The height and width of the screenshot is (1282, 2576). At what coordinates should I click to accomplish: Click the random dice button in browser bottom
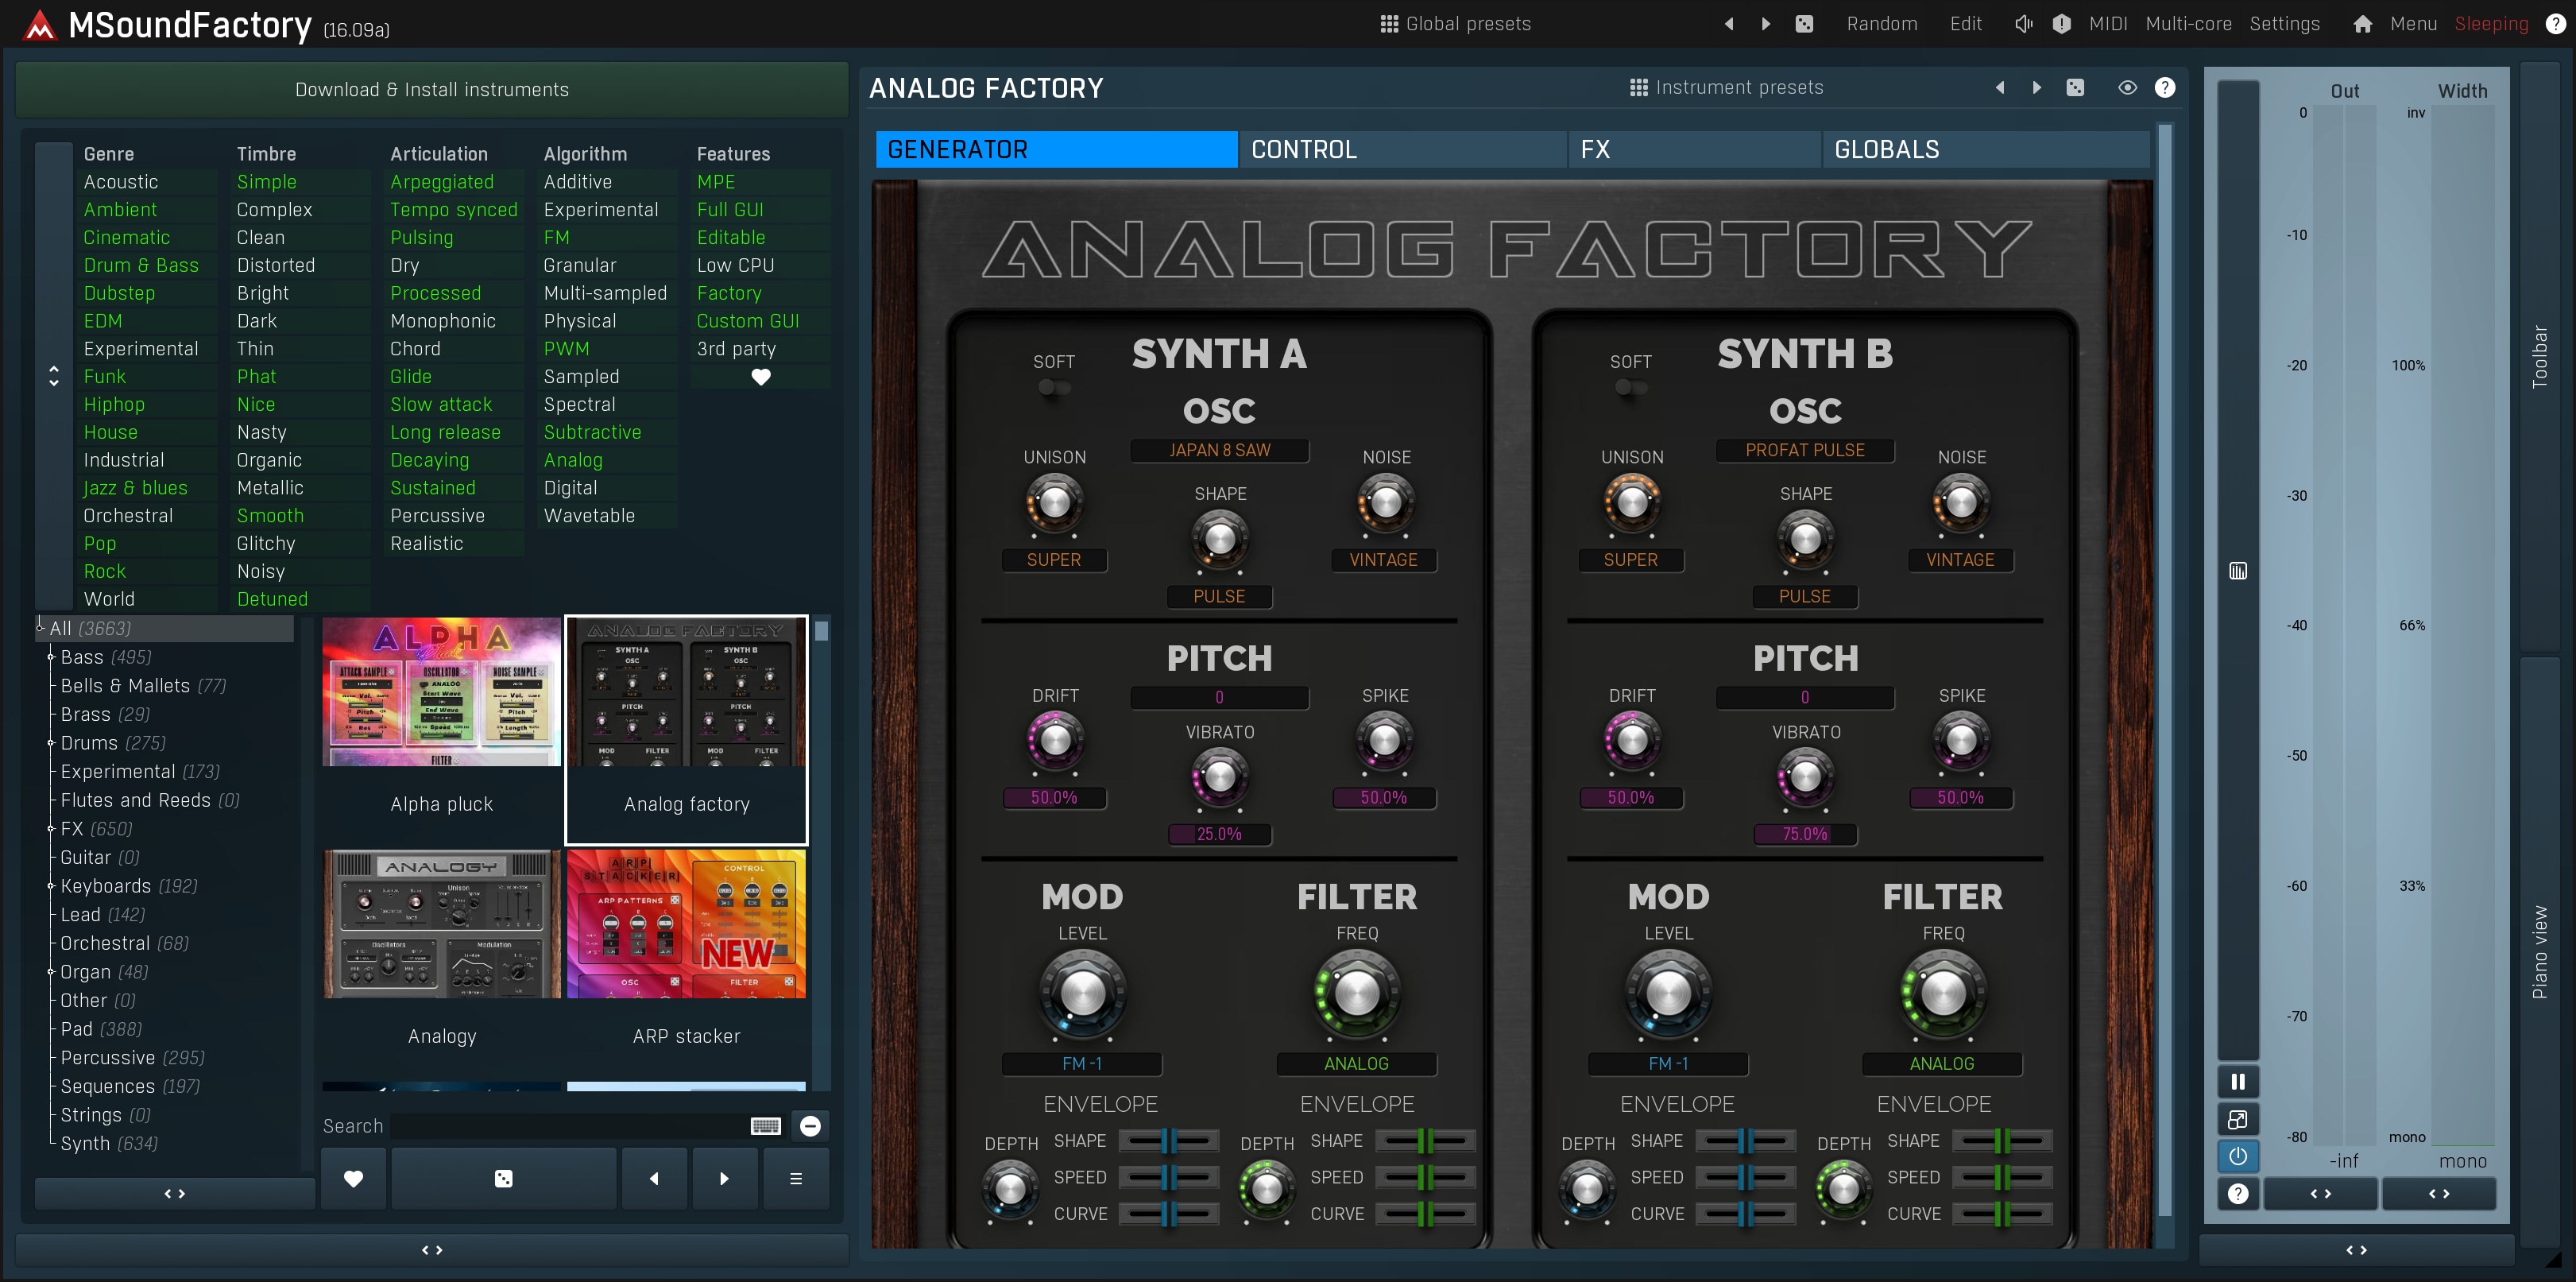504,1179
